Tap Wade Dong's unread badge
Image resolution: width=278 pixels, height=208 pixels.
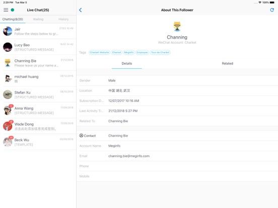coord(11,122)
